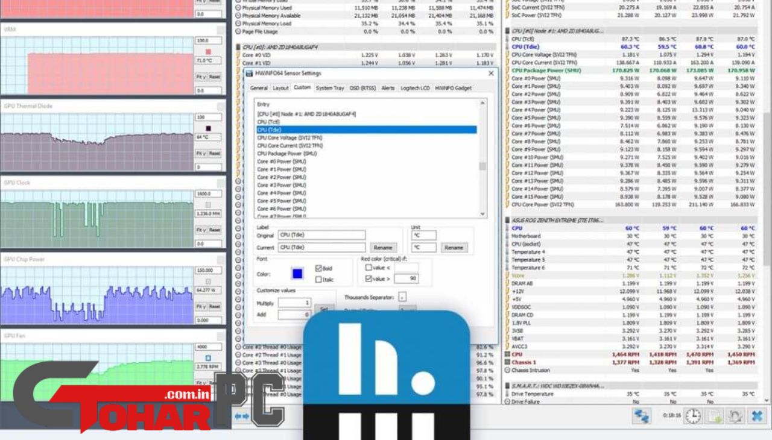This screenshot has height=440, width=772.
Task: Toggle the VRM graph corner checkbox
Action: tap(221, 30)
